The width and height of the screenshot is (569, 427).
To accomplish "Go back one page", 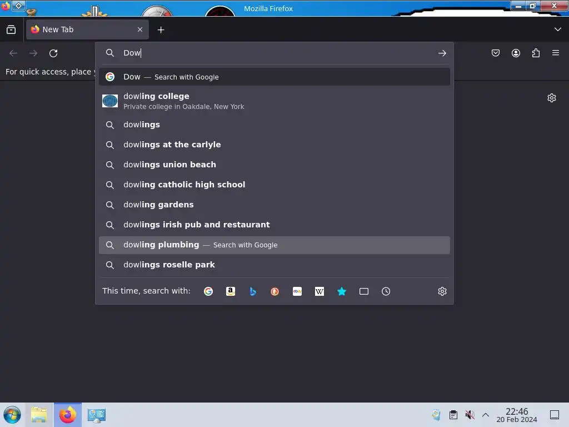I will 13,53.
